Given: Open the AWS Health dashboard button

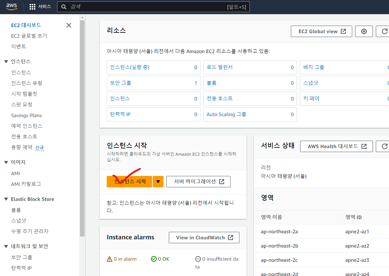Looking at the screenshot, I should click(x=337, y=146).
